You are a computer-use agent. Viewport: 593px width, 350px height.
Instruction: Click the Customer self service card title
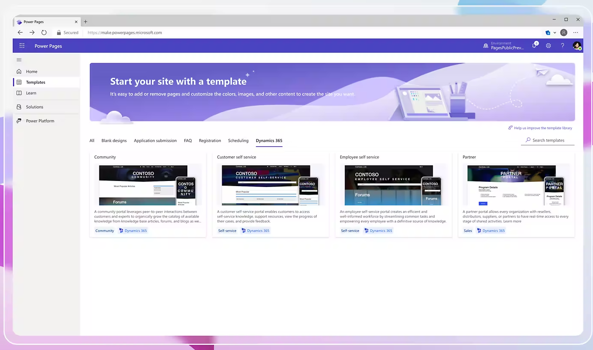pyautogui.click(x=237, y=157)
